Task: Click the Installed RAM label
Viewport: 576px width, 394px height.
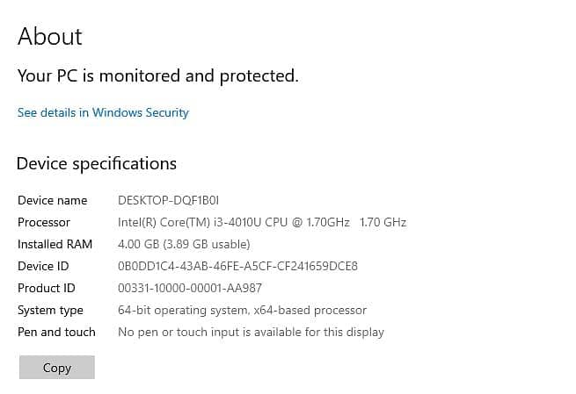Action: [55, 245]
